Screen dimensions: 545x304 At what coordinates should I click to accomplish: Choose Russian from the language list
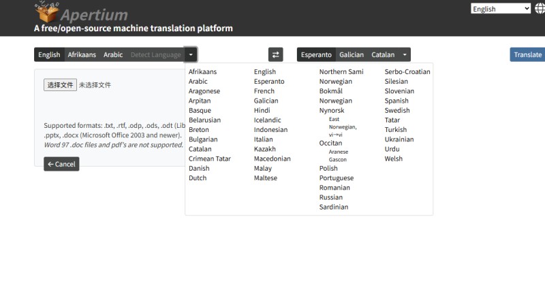(331, 197)
